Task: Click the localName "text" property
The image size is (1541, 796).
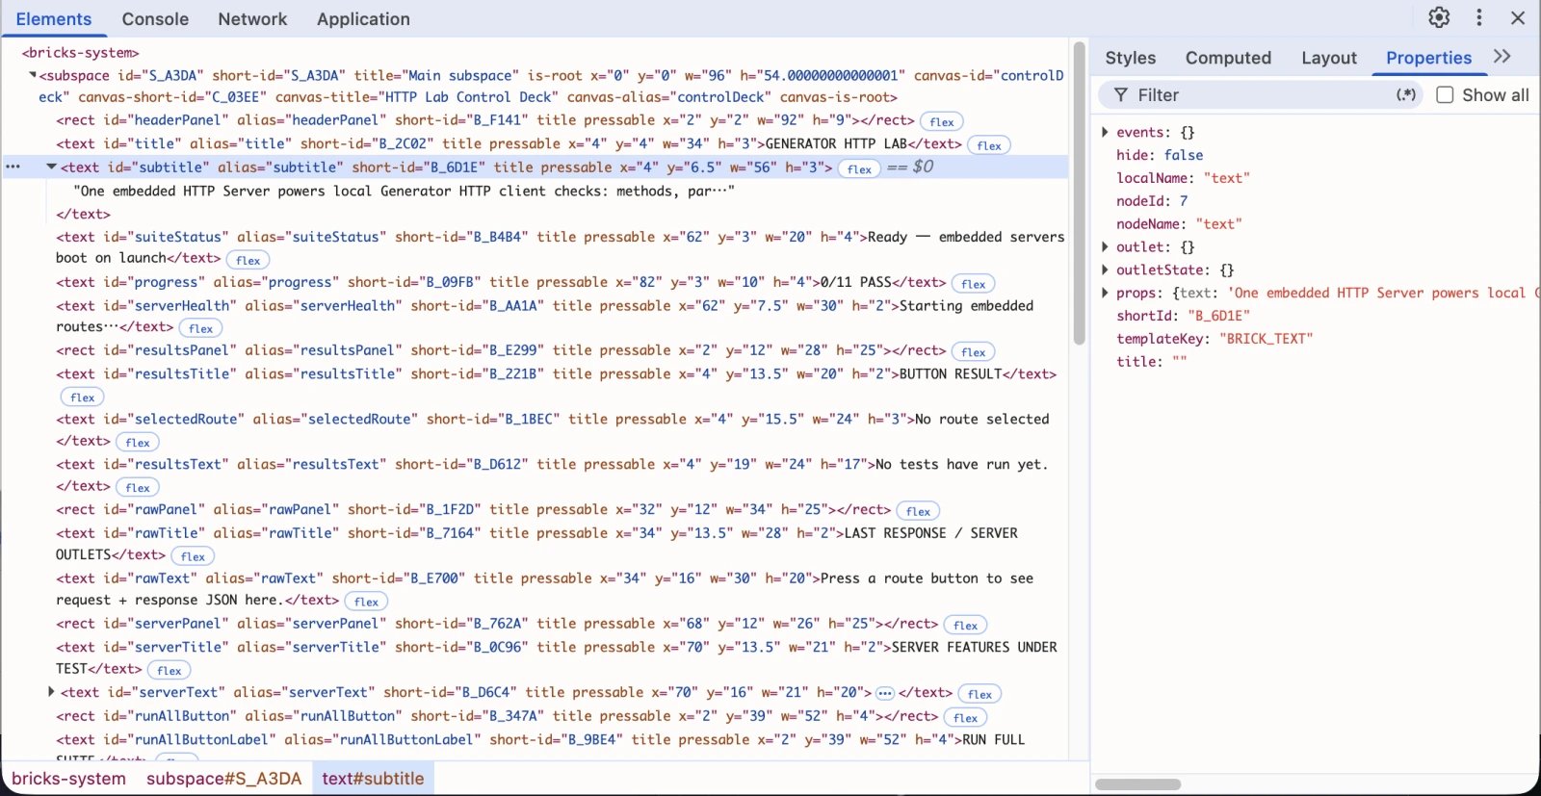Action: (1183, 178)
